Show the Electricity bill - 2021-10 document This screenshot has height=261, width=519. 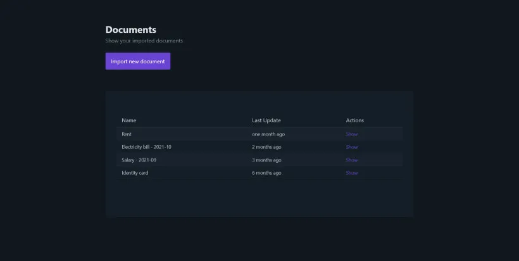[x=351, y=147]
